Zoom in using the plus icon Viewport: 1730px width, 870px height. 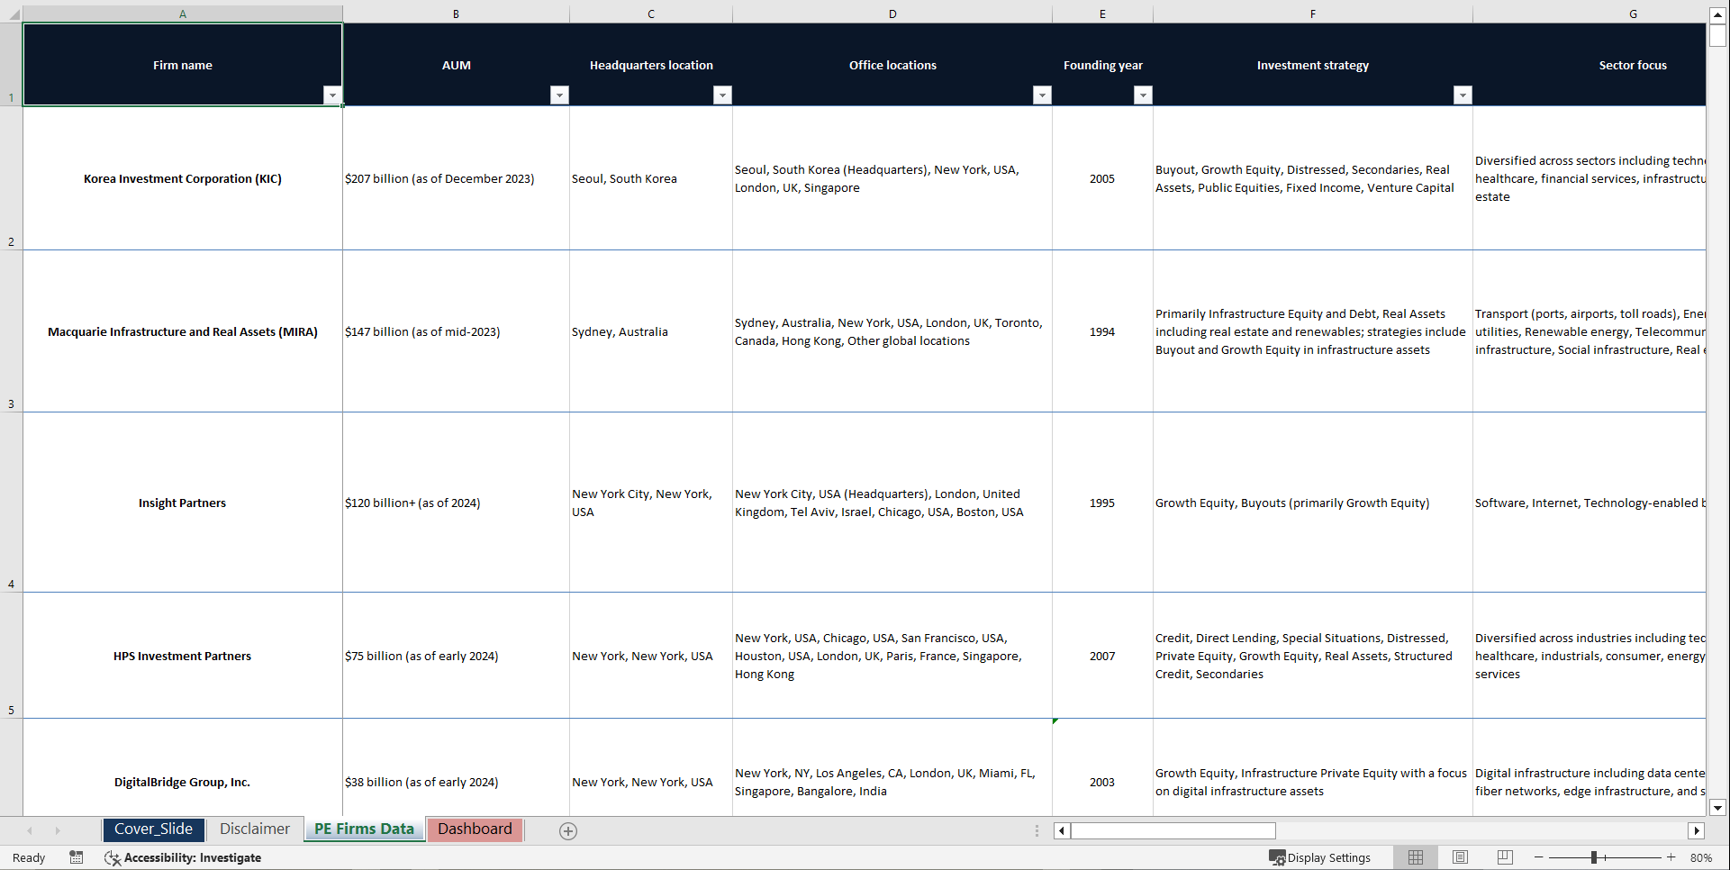point(1671,857)
